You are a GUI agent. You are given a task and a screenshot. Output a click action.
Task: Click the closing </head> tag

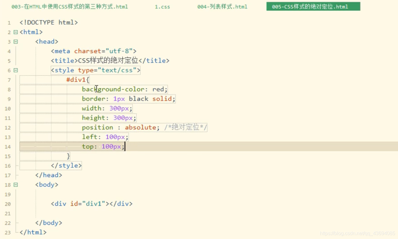pos(49,175)
